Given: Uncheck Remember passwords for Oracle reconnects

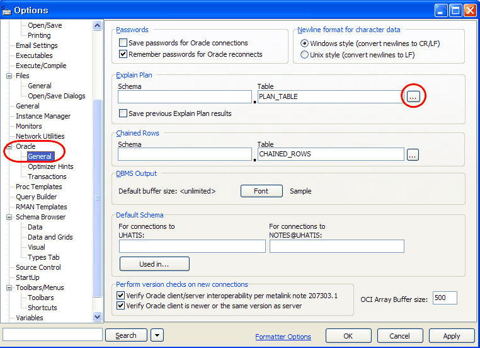Looking at the screenshot, I should 123,54.
